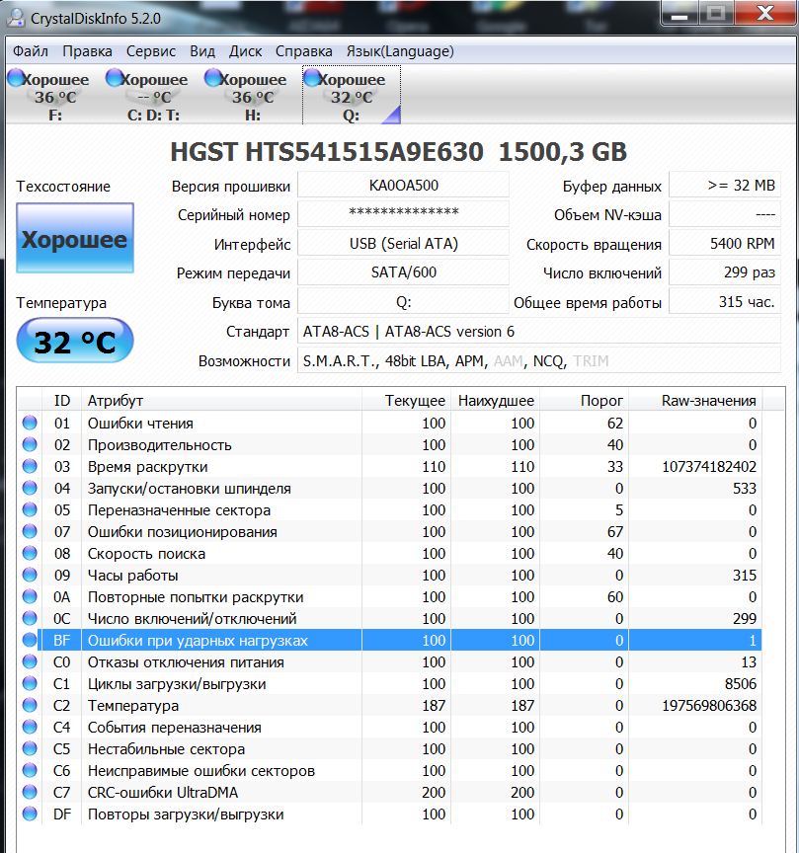Click status orb of attribute 04 row
Image resolution: width=799 pixels, height=853 pixels.
30,488
